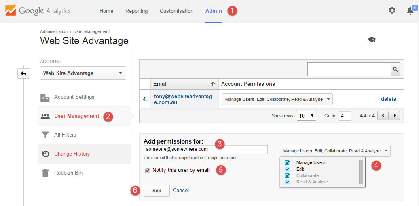The image size is (419, 206).
Task: Click the User Management breadcrumb text
Action: [91, 31]
